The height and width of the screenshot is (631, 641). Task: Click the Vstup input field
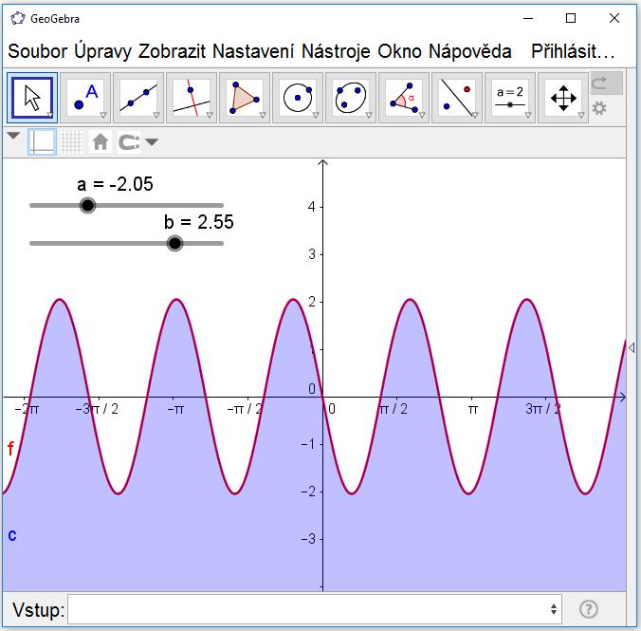point(315,609)
